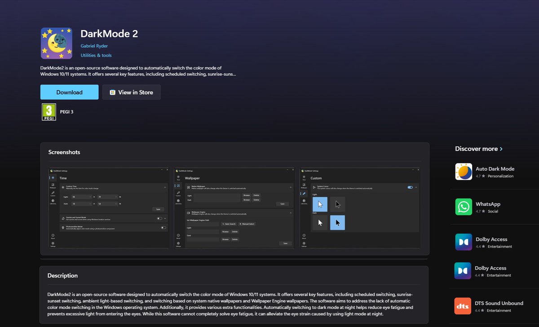Click the Description section heading

pyautogui.click(x=62, y=275)
